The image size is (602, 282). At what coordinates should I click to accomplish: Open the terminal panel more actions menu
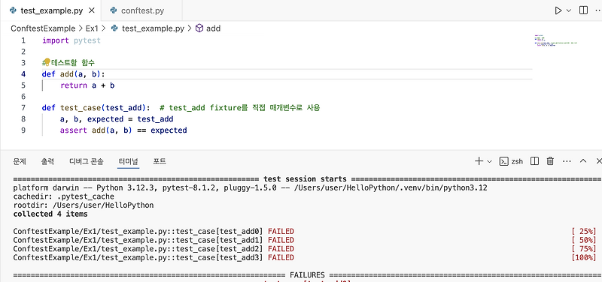pyautogui.click(x=567, y=161)
